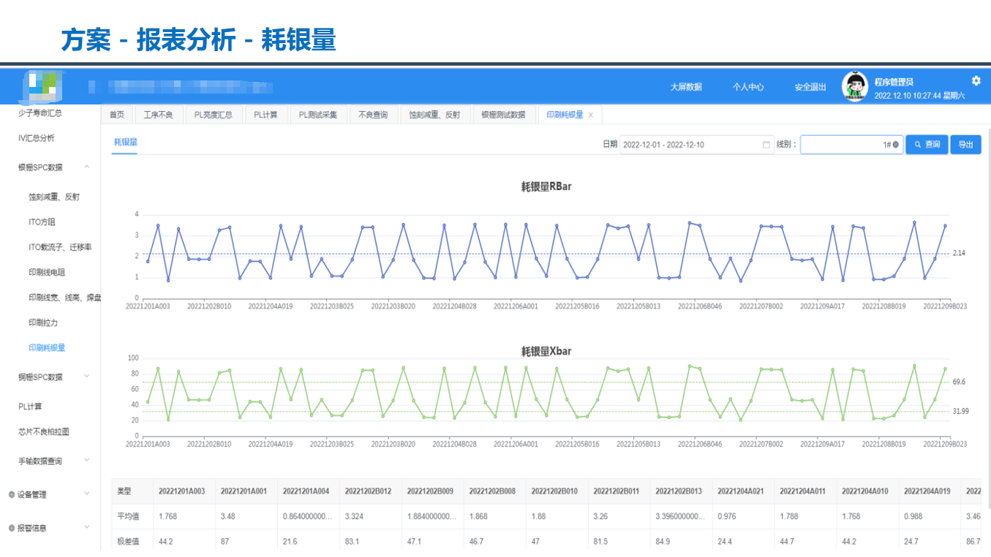Export data with the 导出 button
The image size is (991, 557).
[x=965, y=145]
